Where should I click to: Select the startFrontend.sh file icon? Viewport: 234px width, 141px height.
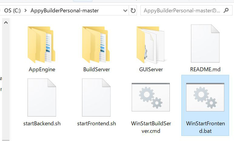click(x=96, y=98)
